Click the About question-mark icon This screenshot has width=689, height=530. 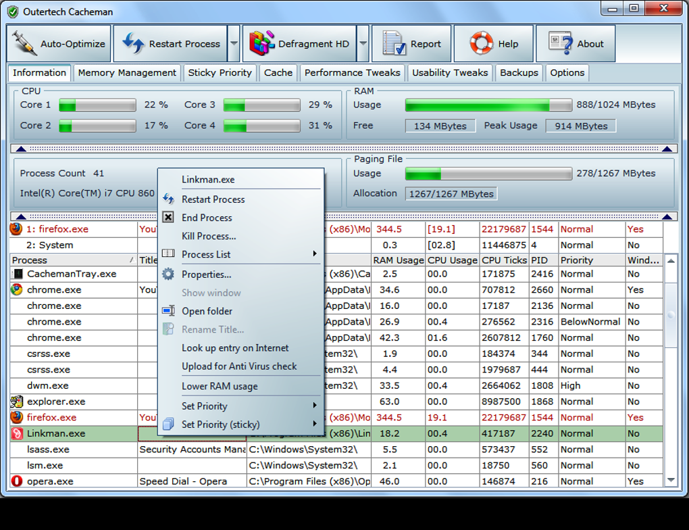[x=560, y=43]
